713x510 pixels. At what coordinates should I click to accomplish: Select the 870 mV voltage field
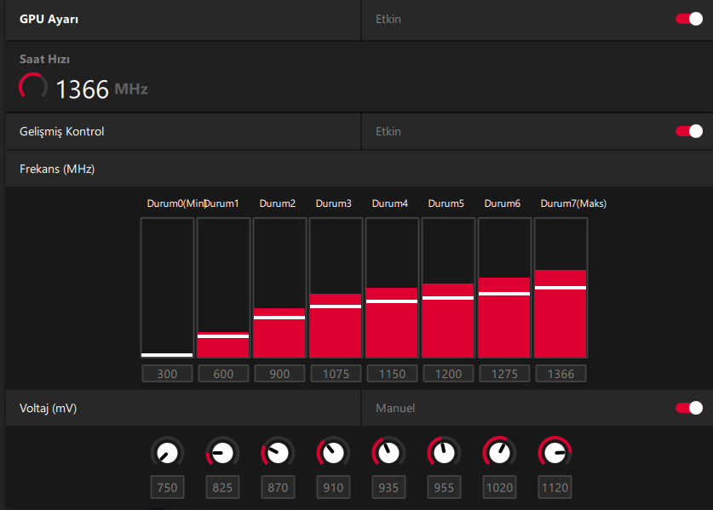[x=278, y=487]
